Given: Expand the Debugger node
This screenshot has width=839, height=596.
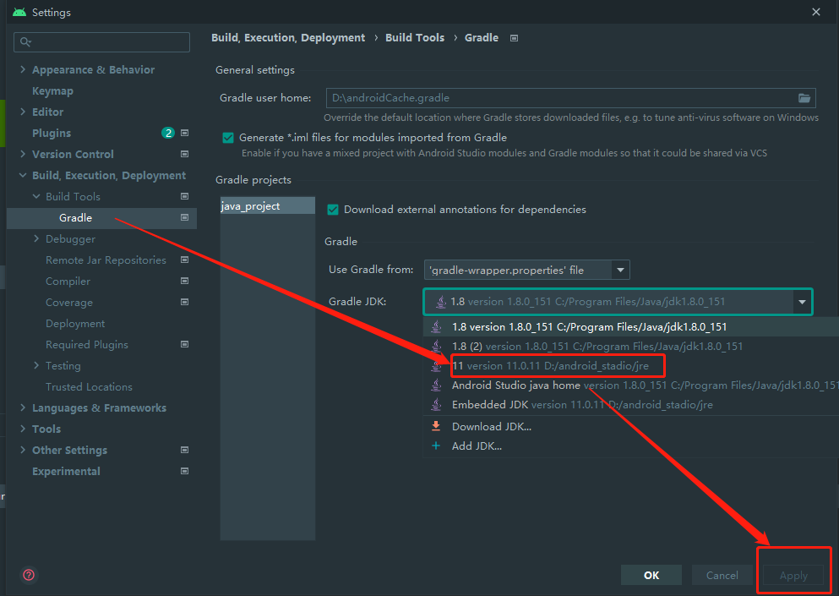Looking at the screenshot, I should tap(36, 238).
